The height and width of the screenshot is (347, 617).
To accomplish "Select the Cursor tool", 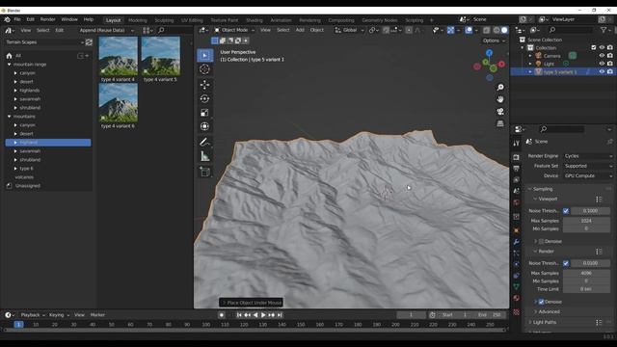I will pos(204,69).
